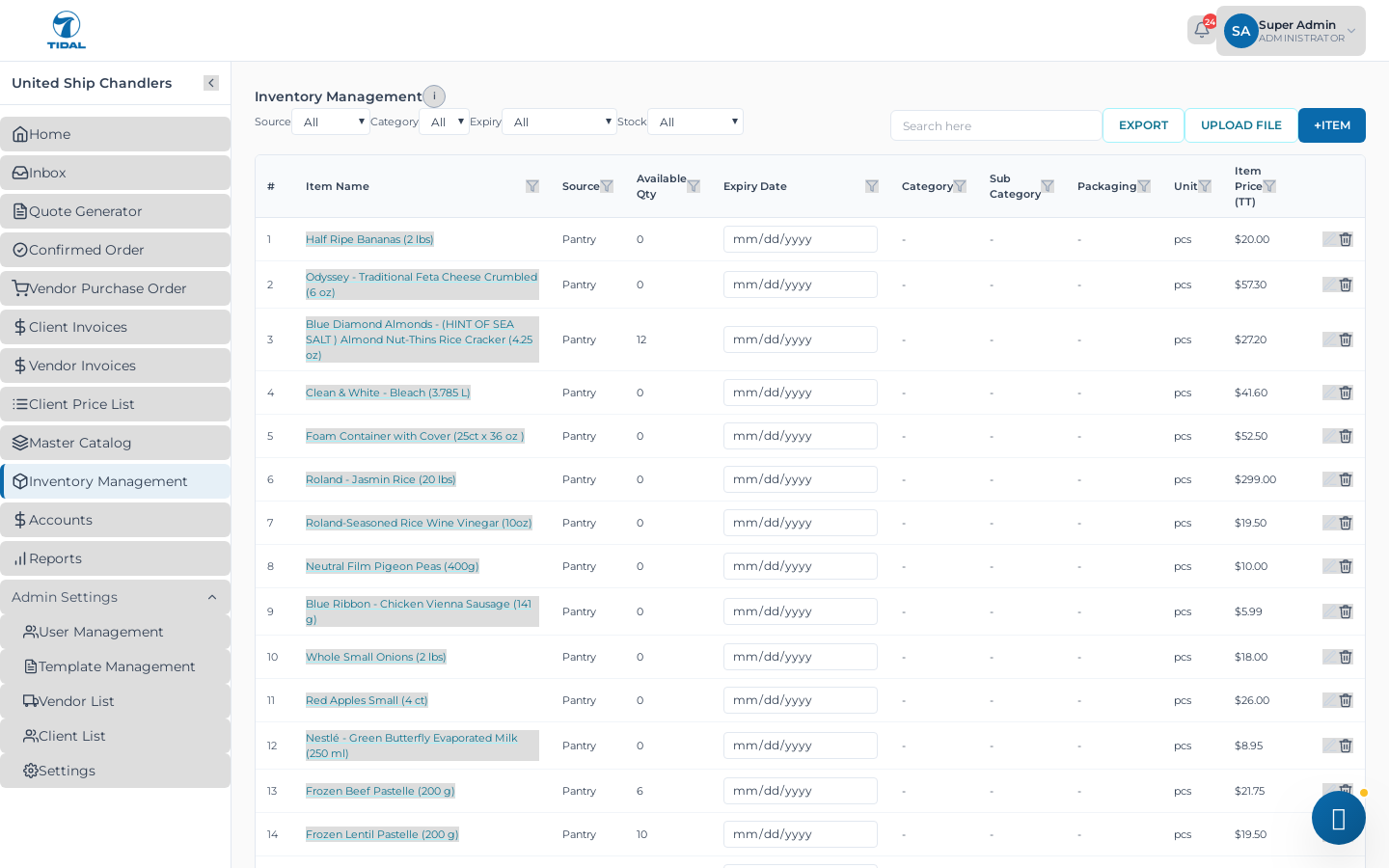
Task: Add a new item with +ITEM
Action: click(1332, 125)
